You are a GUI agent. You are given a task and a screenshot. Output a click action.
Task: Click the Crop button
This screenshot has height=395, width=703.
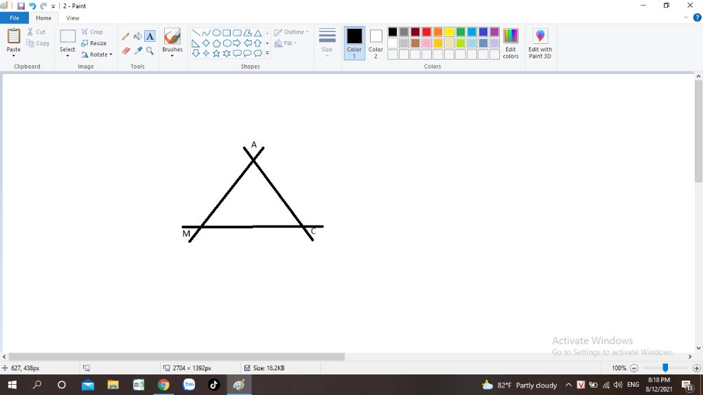point(93,32)
